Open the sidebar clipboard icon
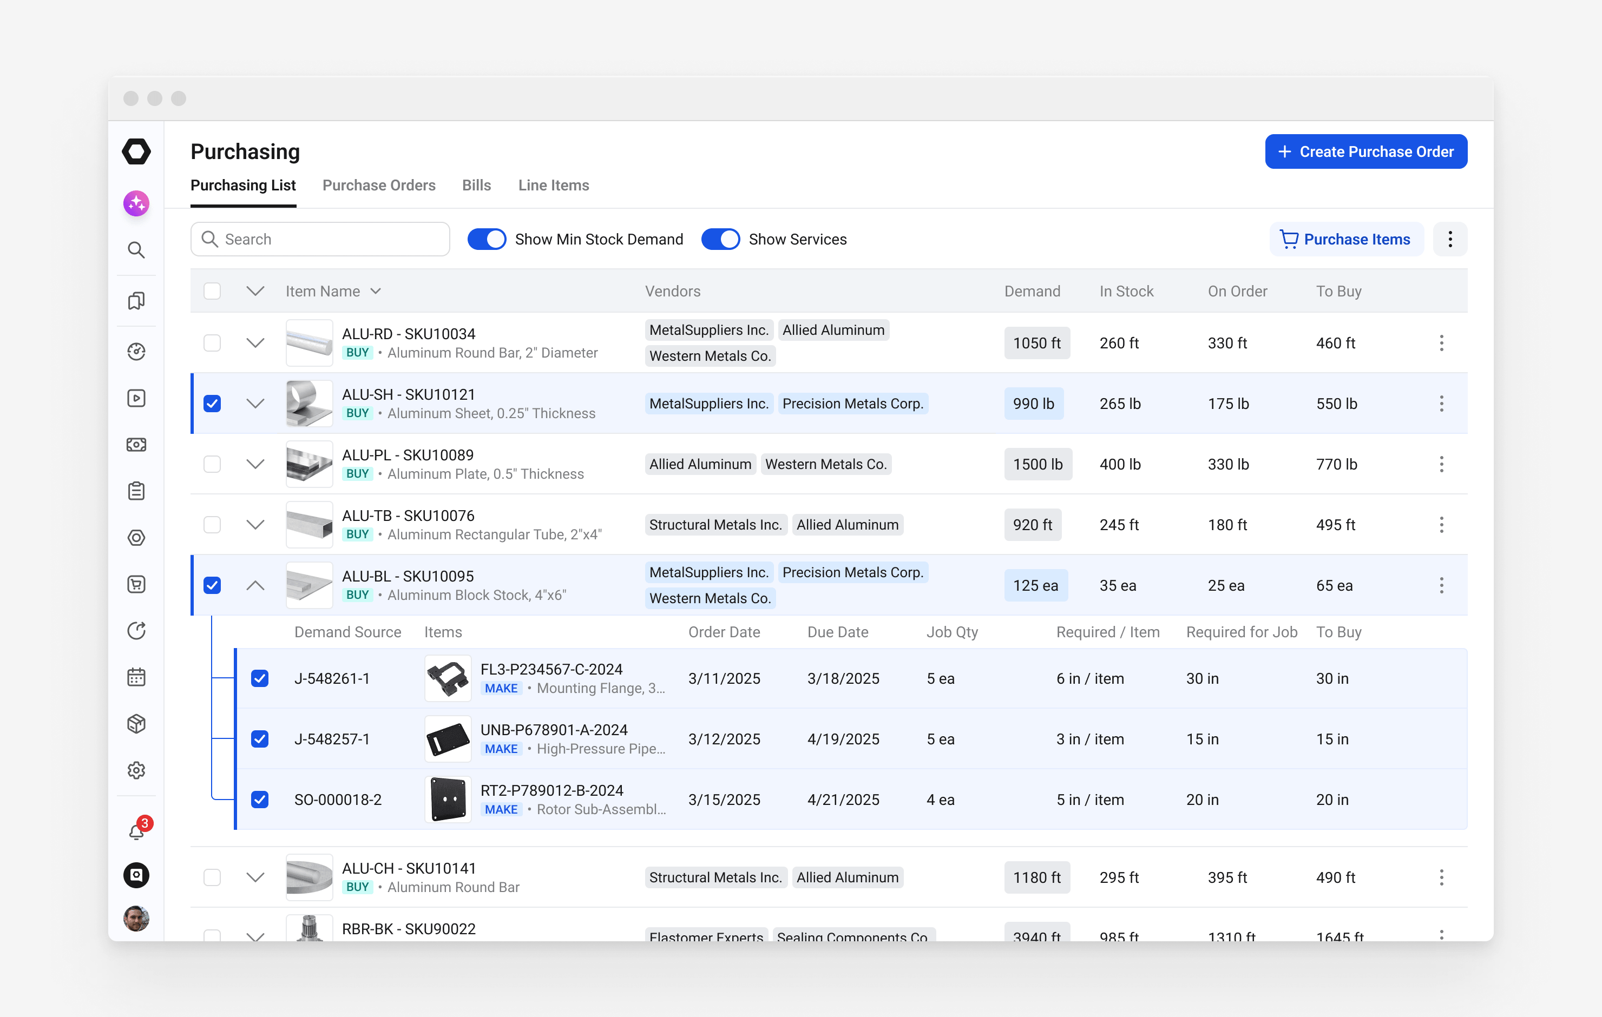The image size is (1602, 1017). [x=136, y=491]
